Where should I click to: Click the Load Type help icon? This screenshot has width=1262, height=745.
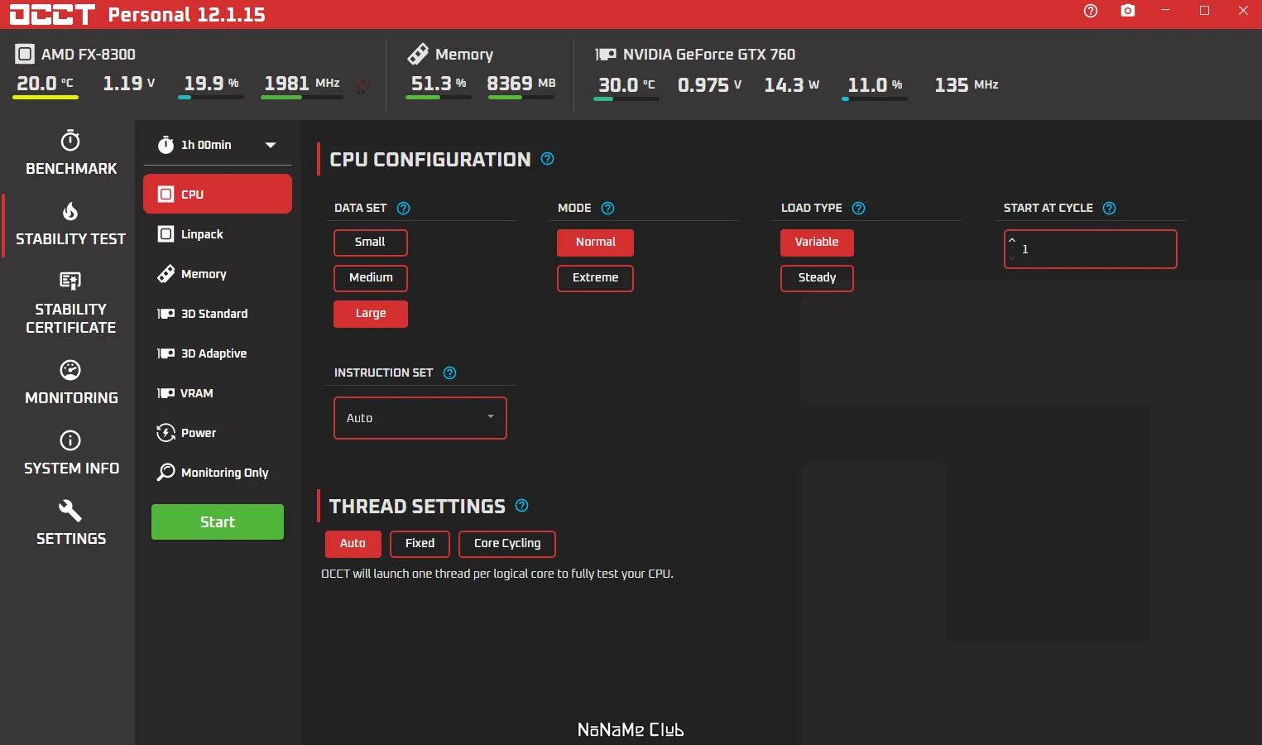pyautogui.click(x=858, y=208)
